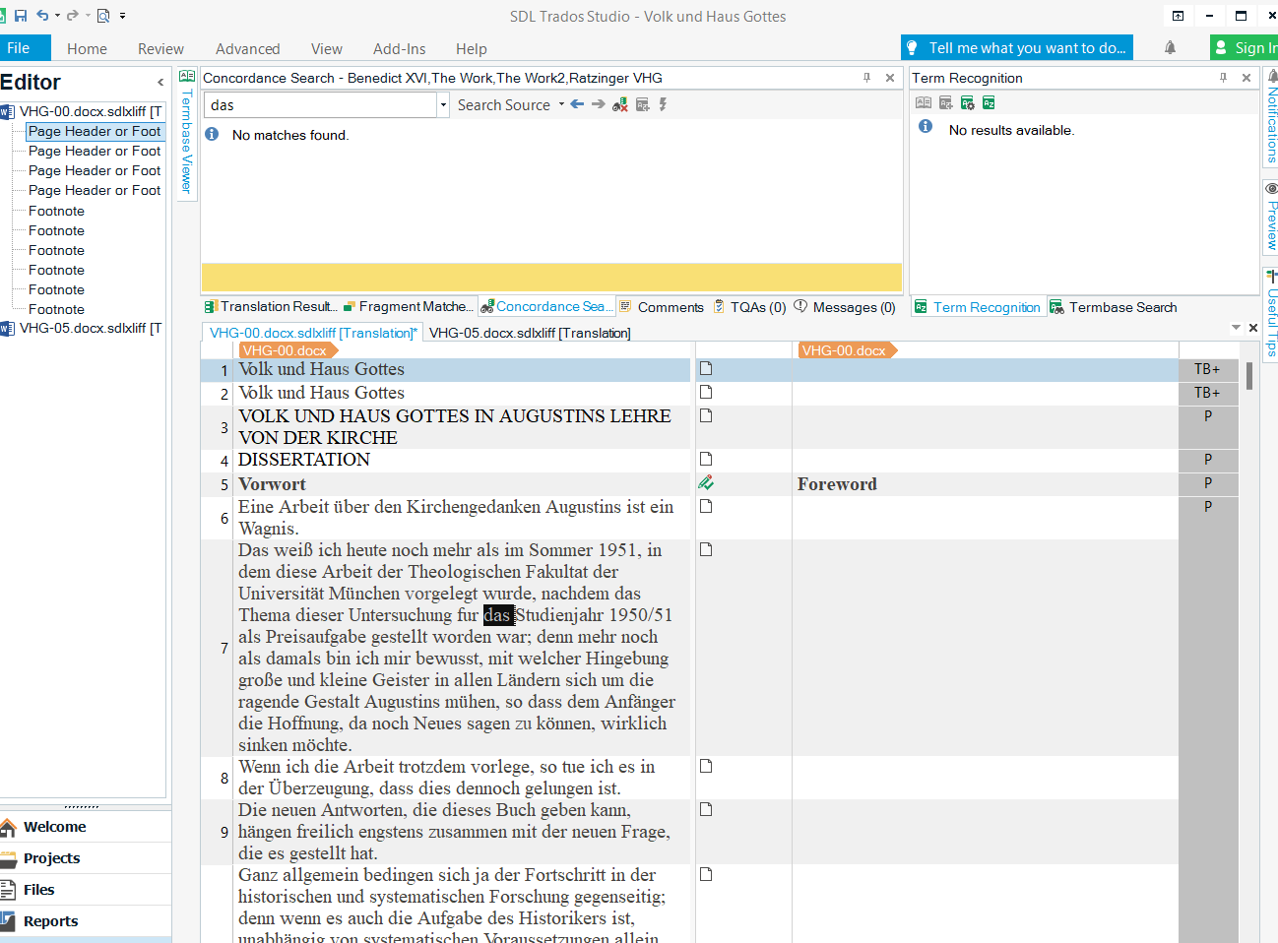The width and height of the screenshot is (1278, 943).
Task: Click the hitlist settings icon in Term Recognition
Action: coord(990,102)
